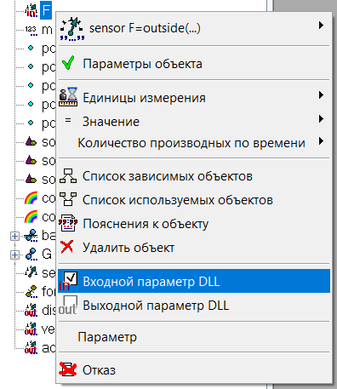Screen dimensions: 337x389
Task: Click the Пояснения к объекту note icon
Action: (x=68, y=223)
